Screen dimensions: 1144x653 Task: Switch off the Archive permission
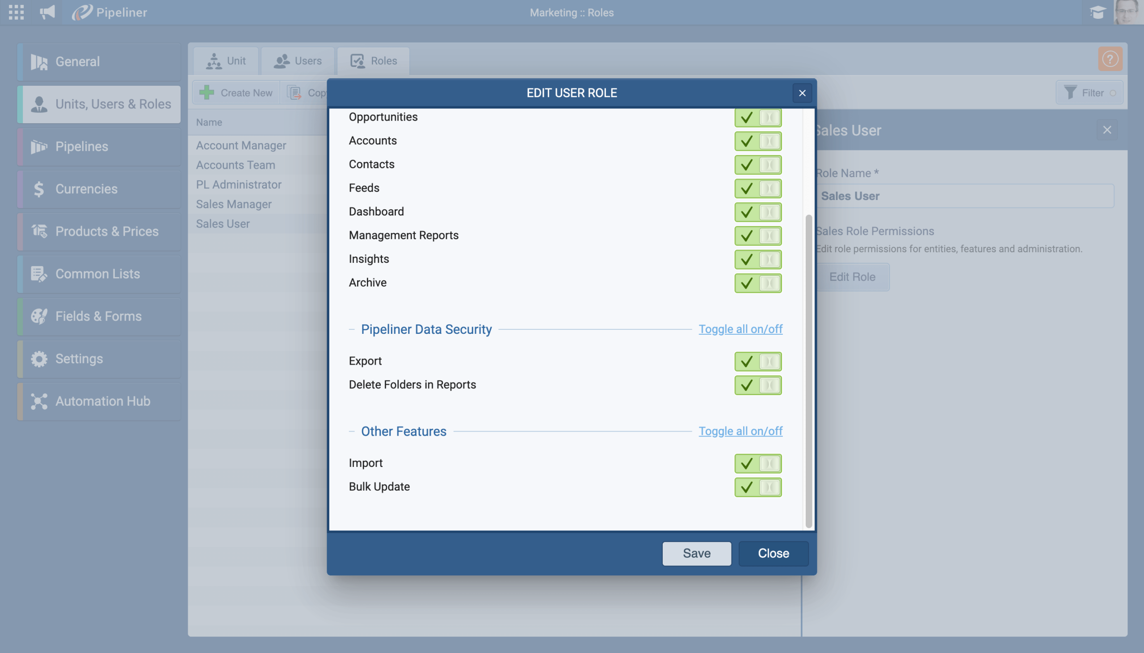pos(758,283)
